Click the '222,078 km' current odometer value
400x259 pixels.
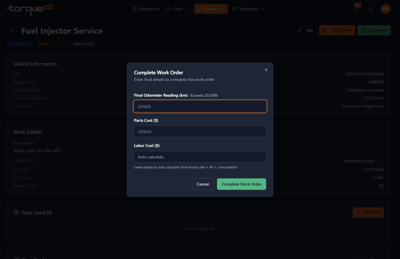[x=373, y=98]
